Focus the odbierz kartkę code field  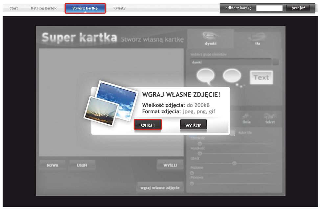[269, 8]
